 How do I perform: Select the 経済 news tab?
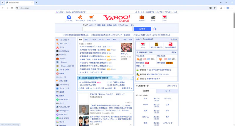(86, 40)
